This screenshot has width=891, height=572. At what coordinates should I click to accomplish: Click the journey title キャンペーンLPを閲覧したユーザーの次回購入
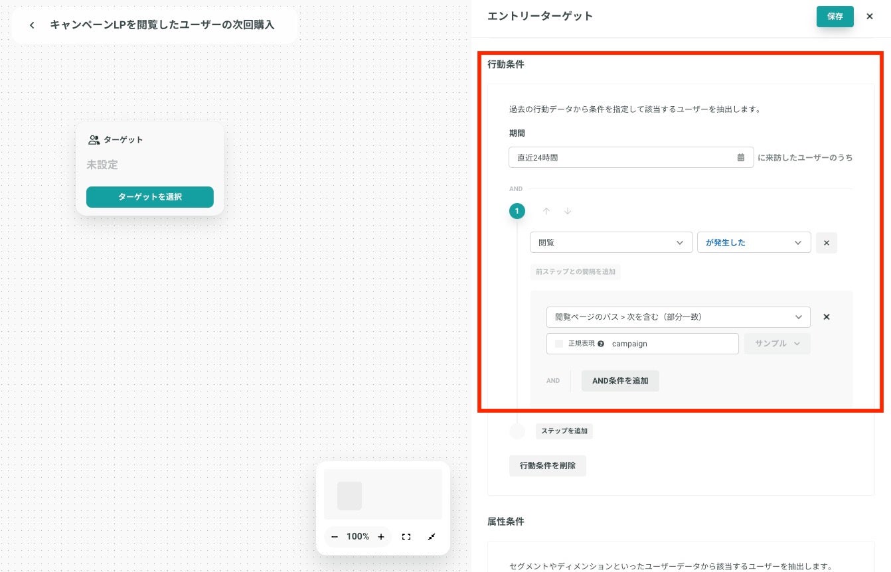pyautogui.click(x=162, y=25)
